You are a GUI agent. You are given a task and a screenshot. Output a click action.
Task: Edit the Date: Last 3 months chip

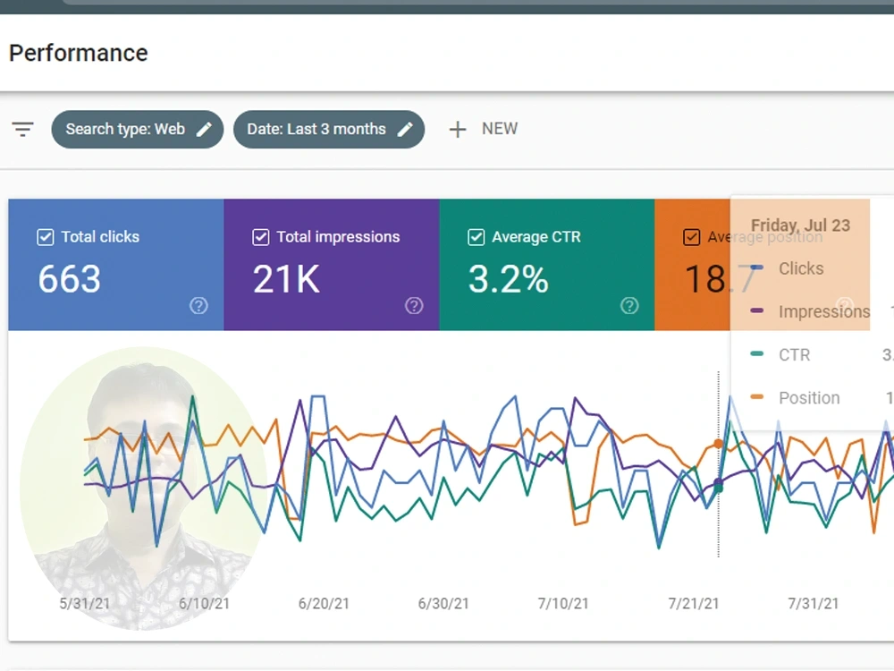(x=329, y=130)
